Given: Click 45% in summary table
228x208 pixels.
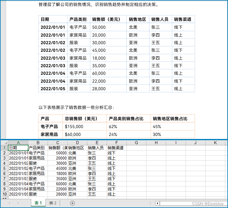Looking at the screenshot, I should coord(157,127).
